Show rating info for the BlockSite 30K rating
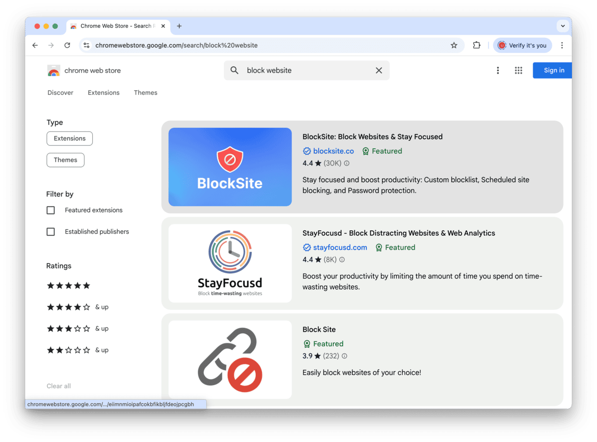The image size is (597, 442). (x=347, y=163)
